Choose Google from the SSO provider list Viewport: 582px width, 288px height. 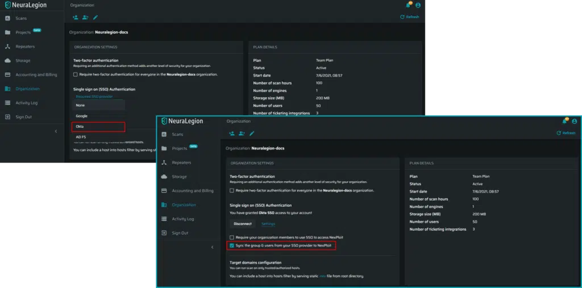point(98,116)
